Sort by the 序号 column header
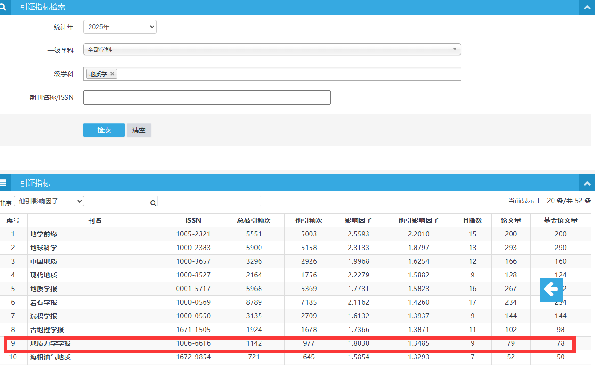Image resolution: width=595 pixels, height=365 pixels. coord(13,220)
